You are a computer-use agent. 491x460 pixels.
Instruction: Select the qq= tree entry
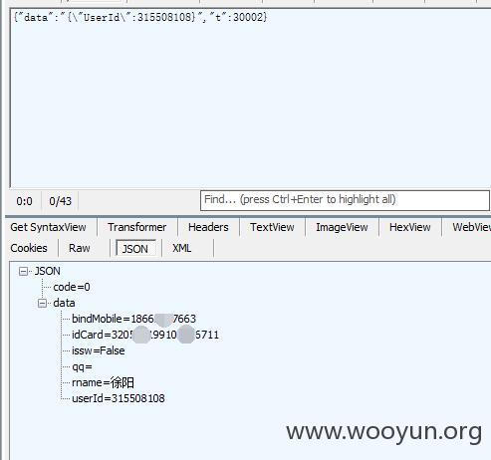(x=82, y=367)
